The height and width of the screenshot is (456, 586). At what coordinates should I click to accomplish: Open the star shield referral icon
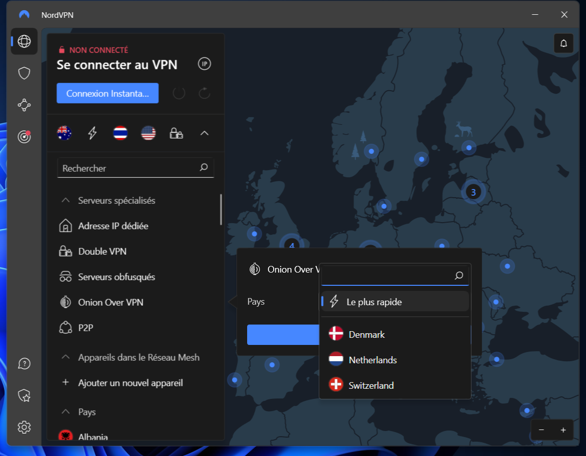point(24,395)
